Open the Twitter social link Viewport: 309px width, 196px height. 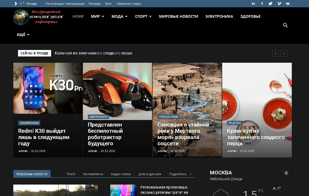pyautogui.click(x=270, y=4)
